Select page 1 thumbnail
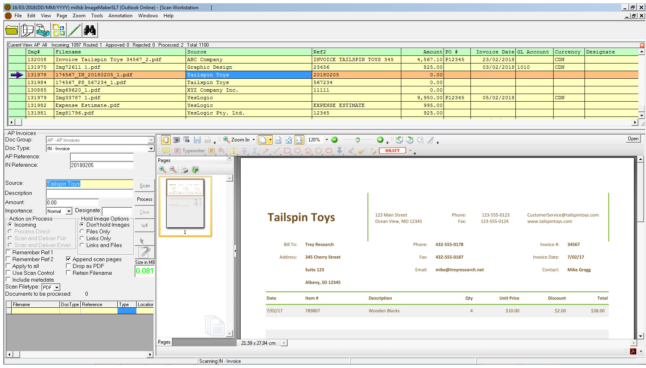The image size is (646, 368). click(185, 206)
